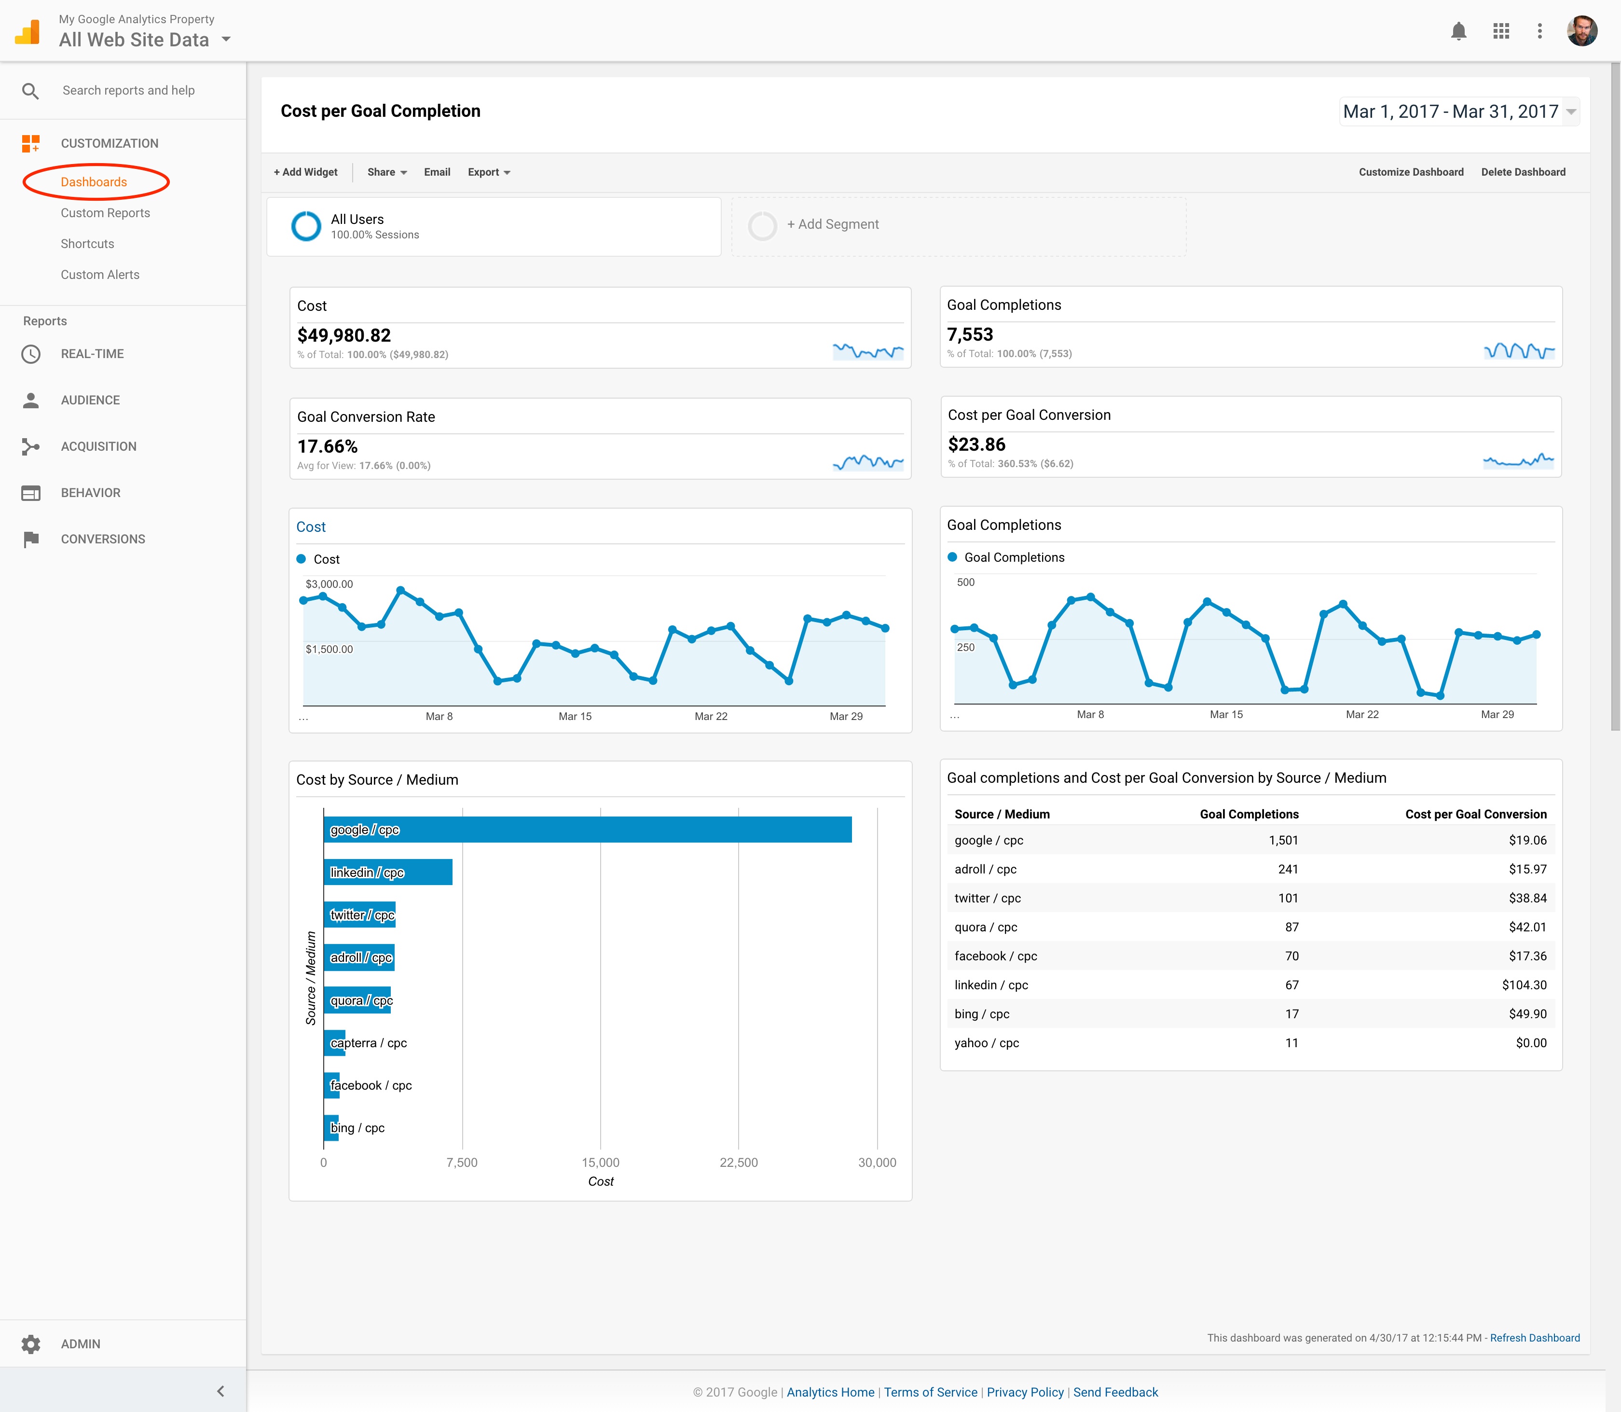Expand the Customization section

click(x=110, y=143)
